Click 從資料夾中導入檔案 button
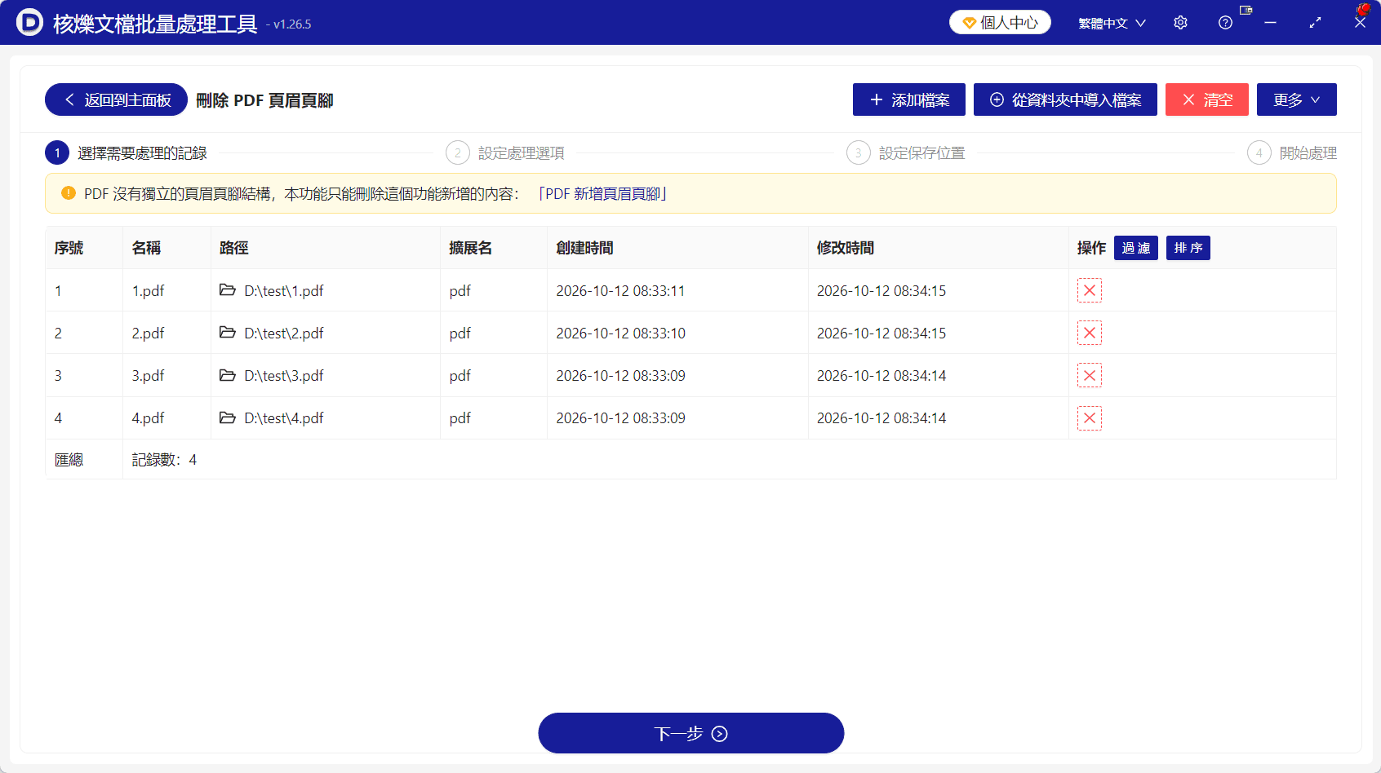This screenshot has height=773, width=1381. [x=1065, y=99]
